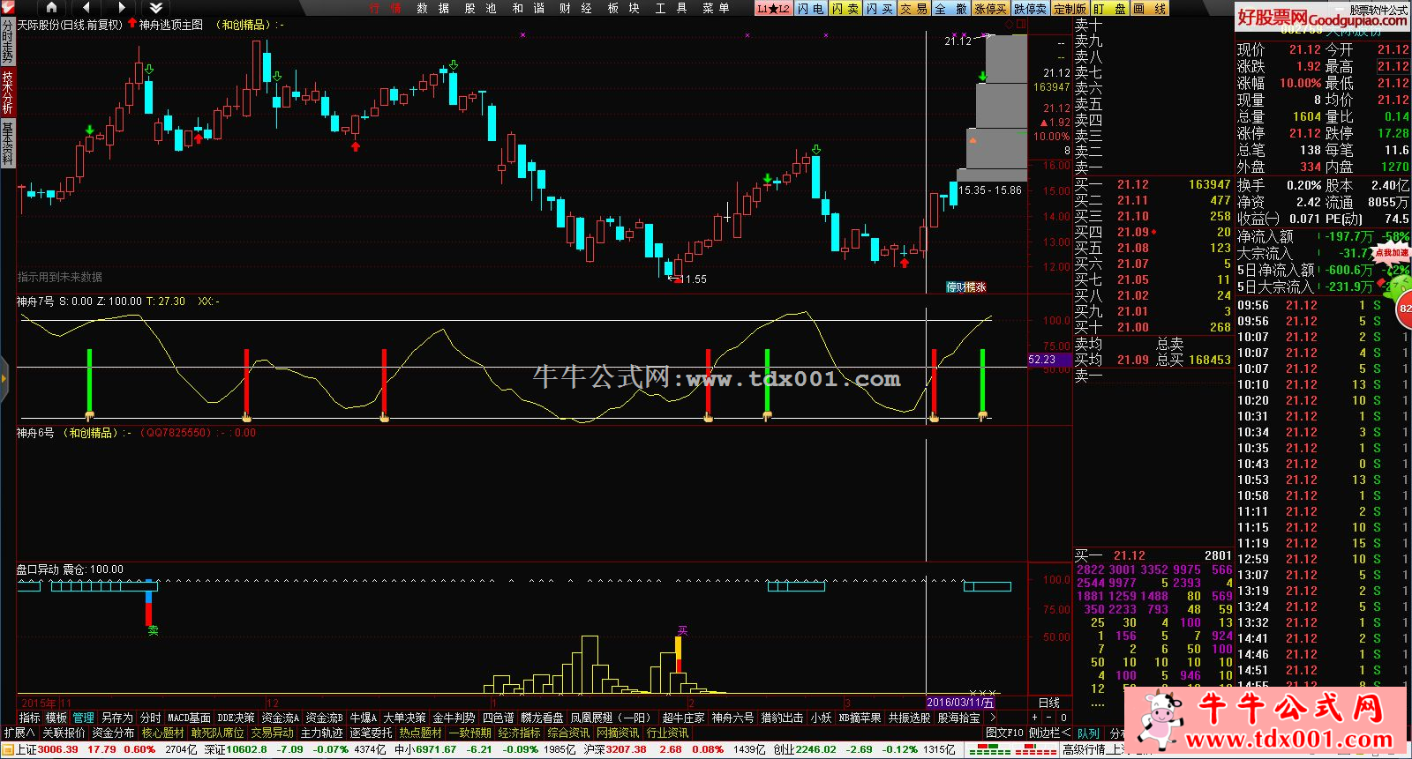Click the red app logo icon
The height and width of the screenshot is (759, 1412).
8,8
